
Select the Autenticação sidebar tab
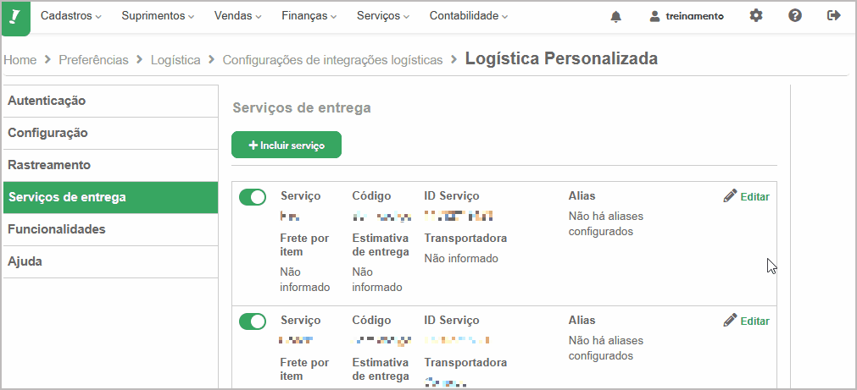point(110,101)
